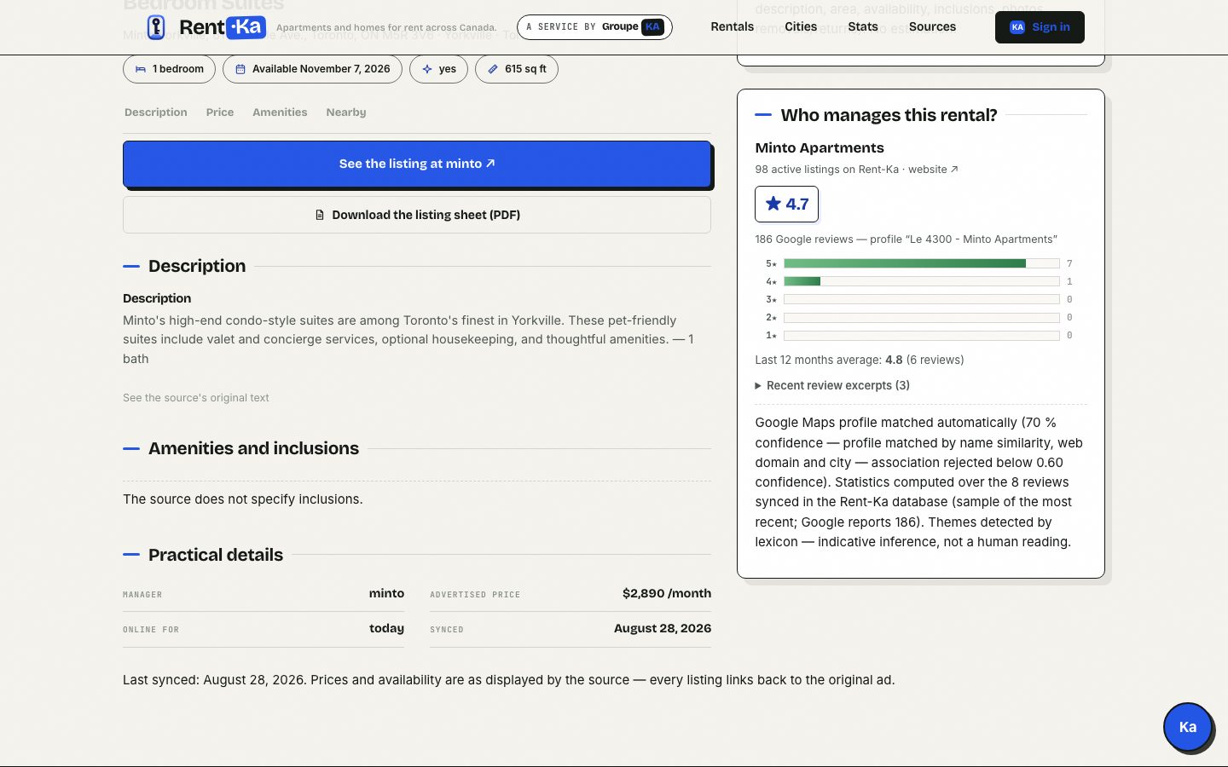Click the sparkle icon on the yes chip
1228x767 pixels.
pyautogui.click(x=427, y=69)
